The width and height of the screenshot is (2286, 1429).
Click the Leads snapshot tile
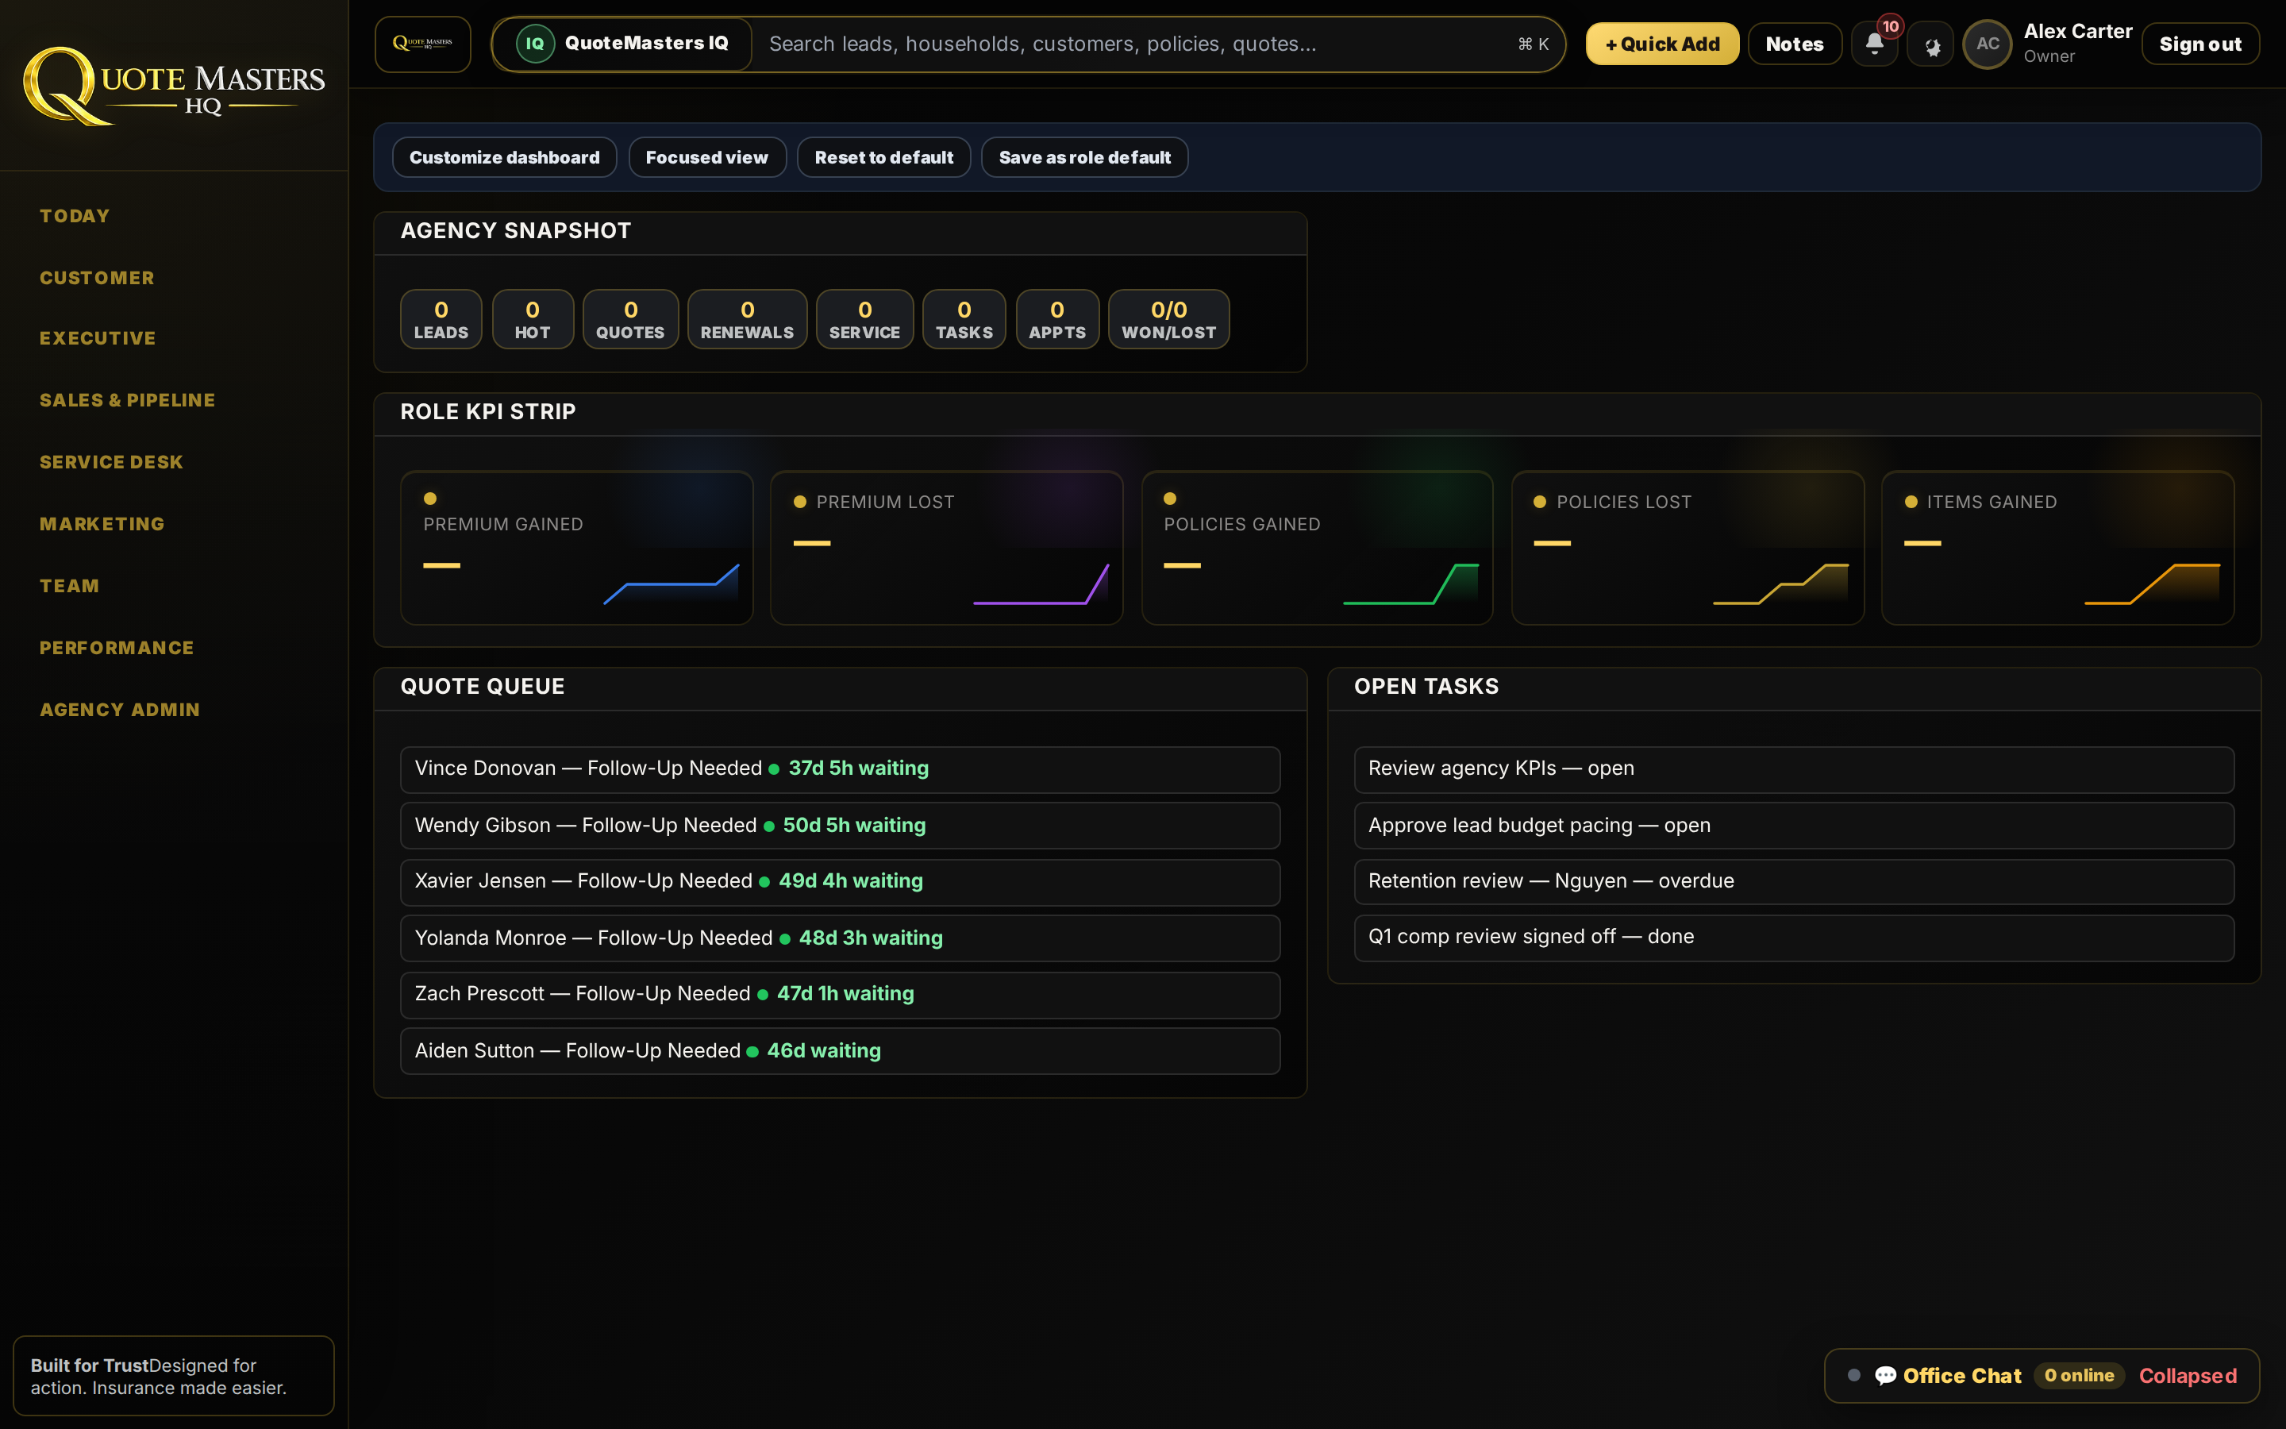441,319
